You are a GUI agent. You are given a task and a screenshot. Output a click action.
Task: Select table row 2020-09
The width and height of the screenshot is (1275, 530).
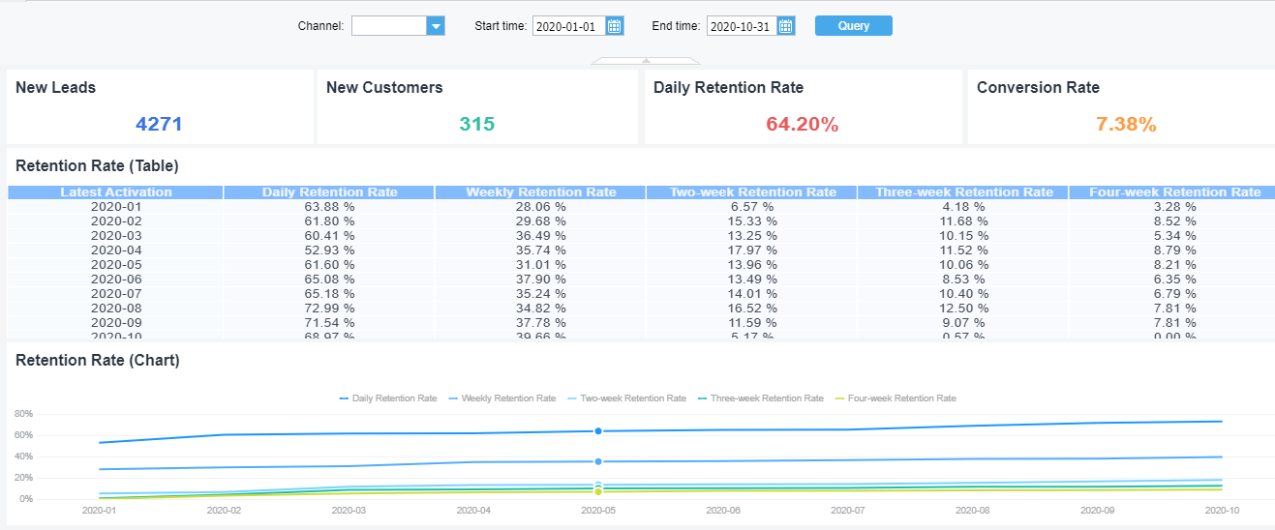(641, 322)
